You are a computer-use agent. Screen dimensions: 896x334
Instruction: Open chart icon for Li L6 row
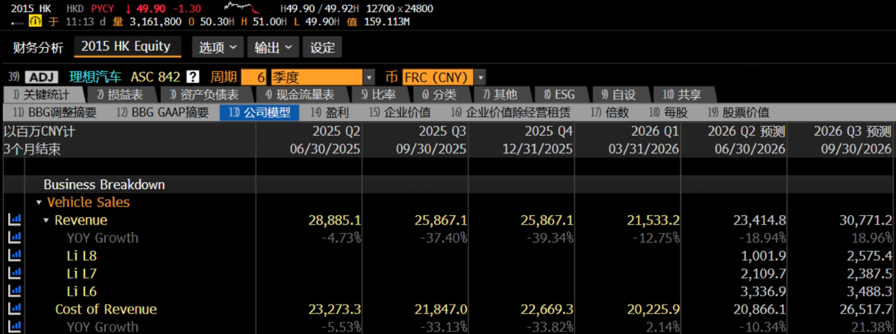tap(14, 291)
